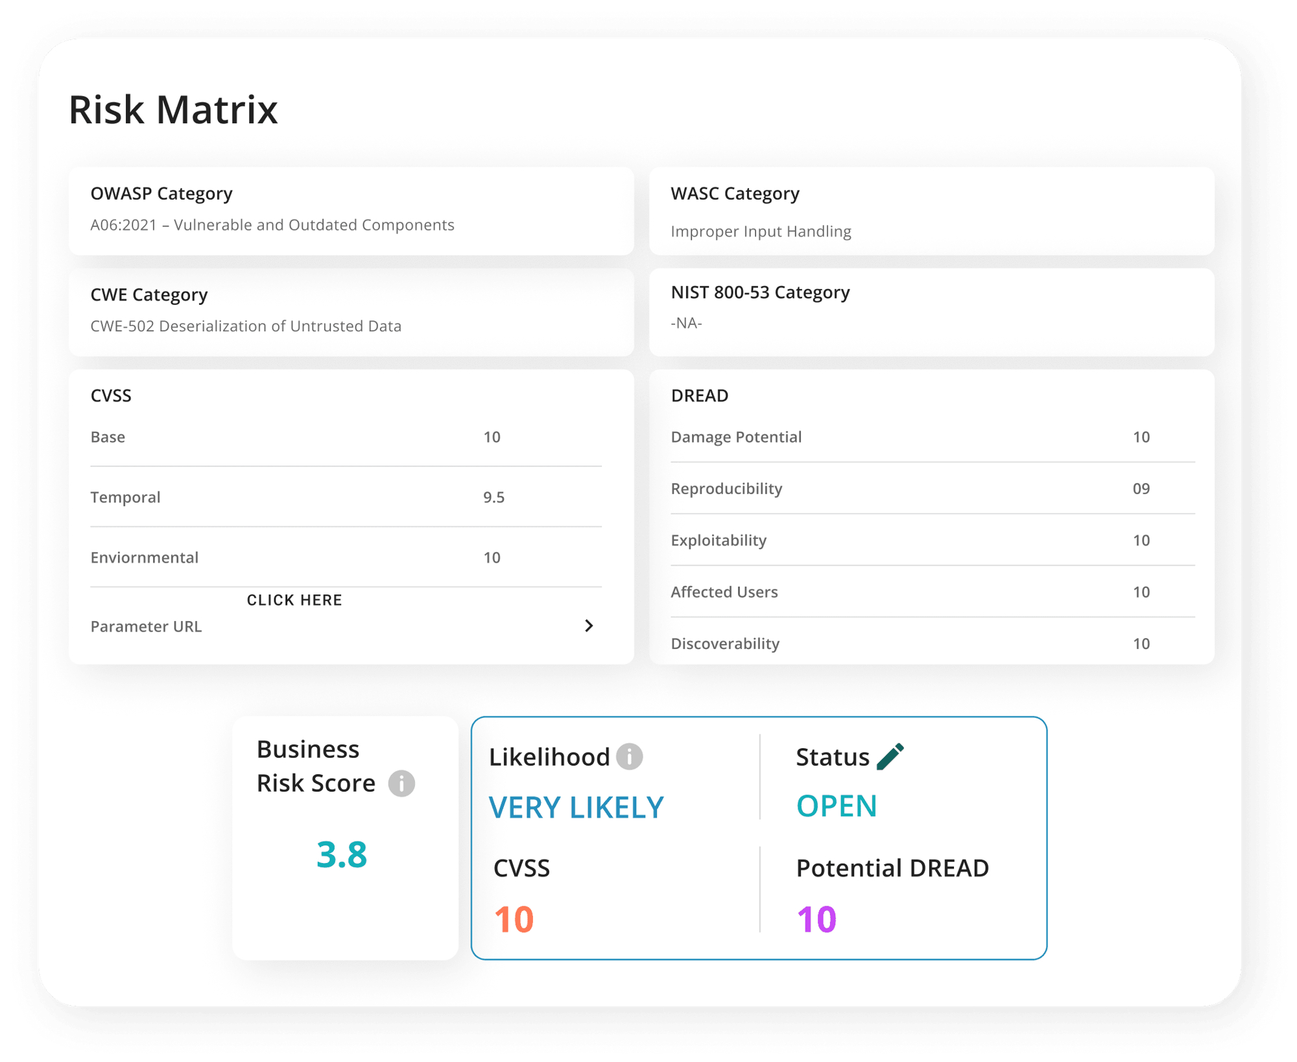Click the Potential DREAD label
This screenshot has height=1062, width=1297.
click(892, 868)
